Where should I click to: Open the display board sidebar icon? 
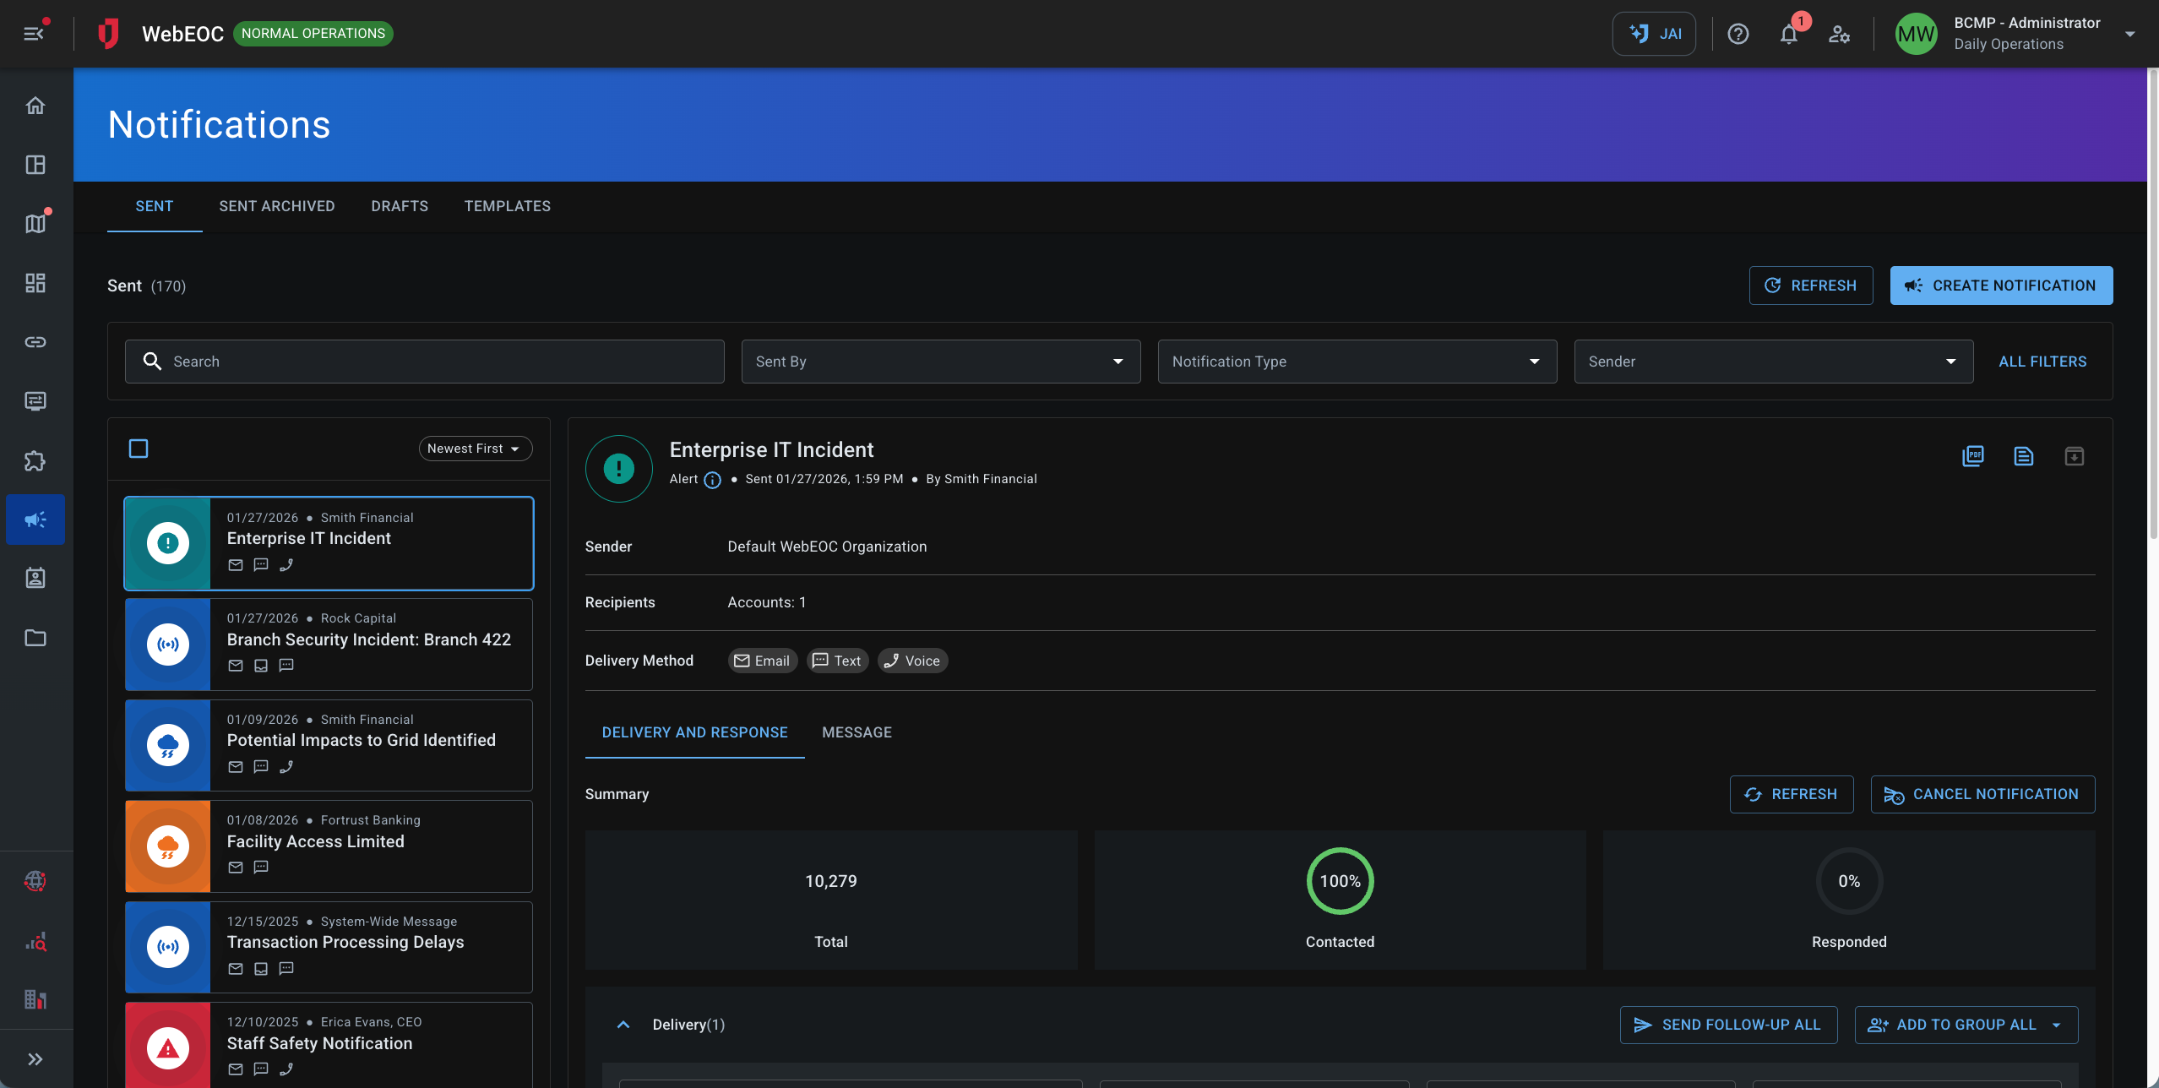[35, 401]
